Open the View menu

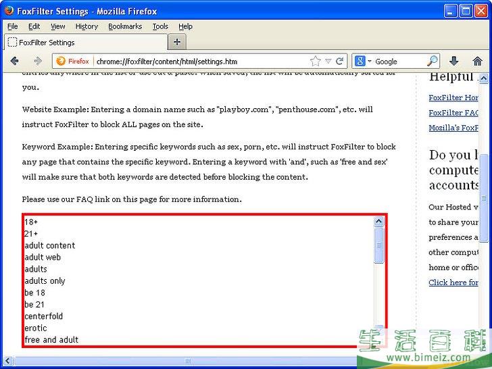pos(57,26)
